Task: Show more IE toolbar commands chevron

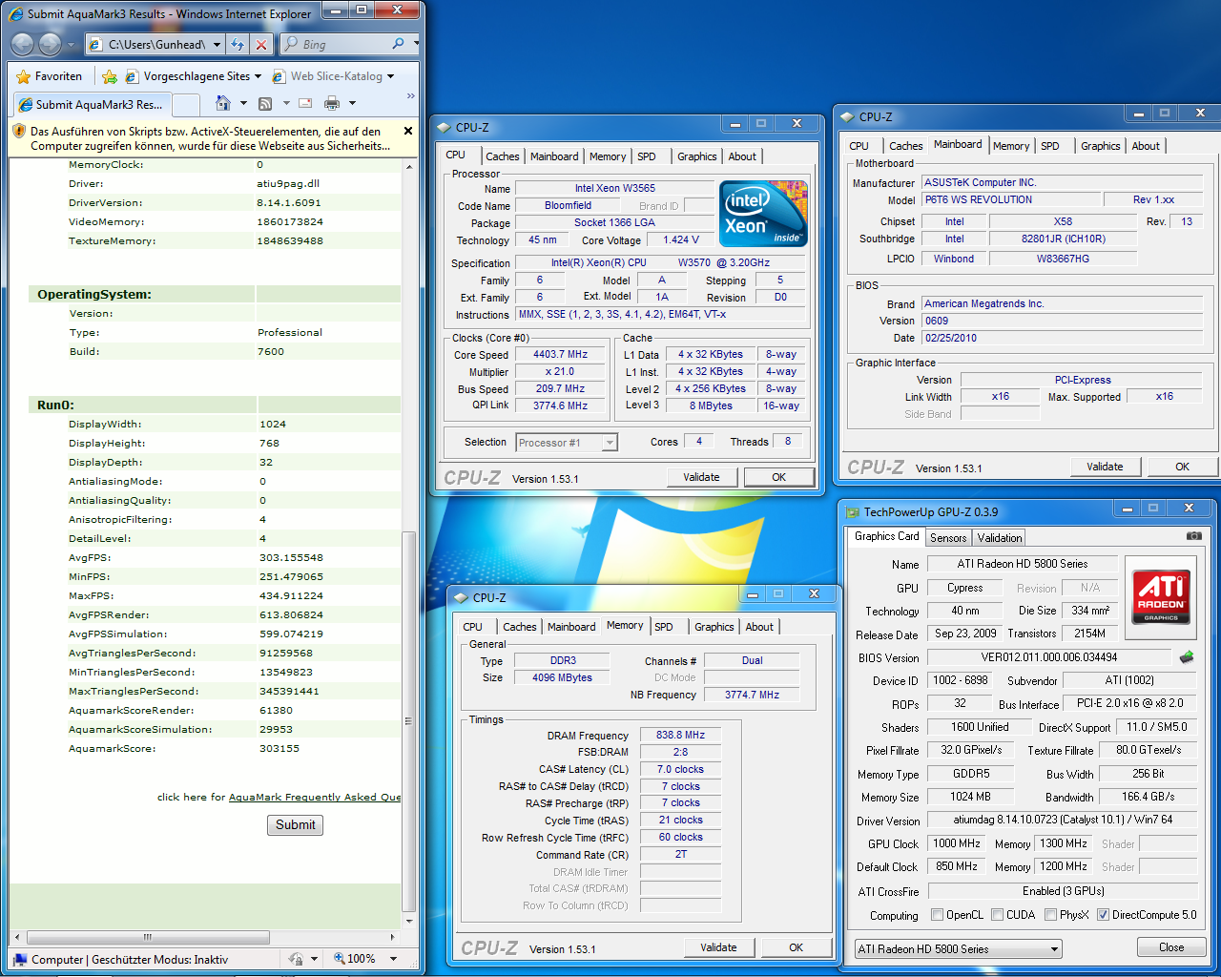Action: 411,96
